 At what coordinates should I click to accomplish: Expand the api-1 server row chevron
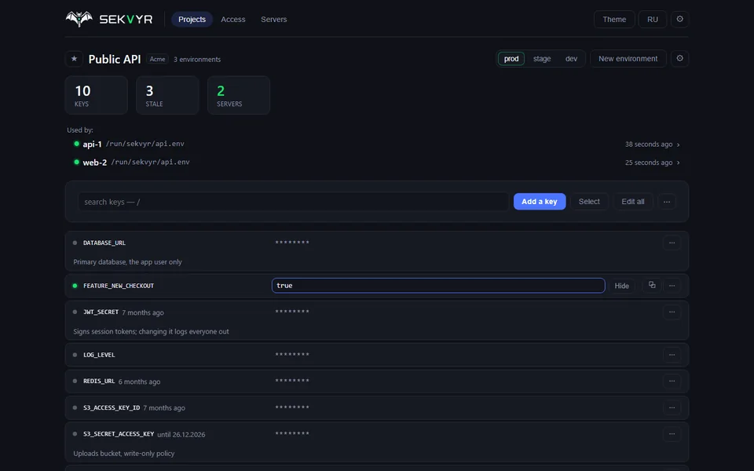point(678,144)
